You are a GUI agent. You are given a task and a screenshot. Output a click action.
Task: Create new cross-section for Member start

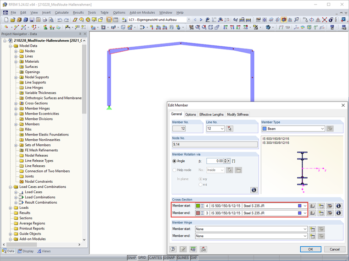click(321, 206)
